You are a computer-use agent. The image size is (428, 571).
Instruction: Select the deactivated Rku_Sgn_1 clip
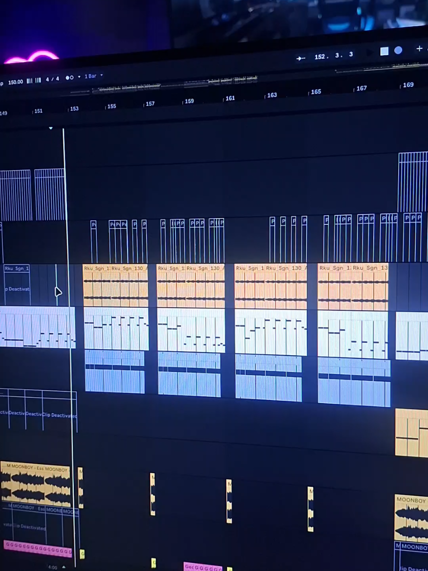pos(17,285)
